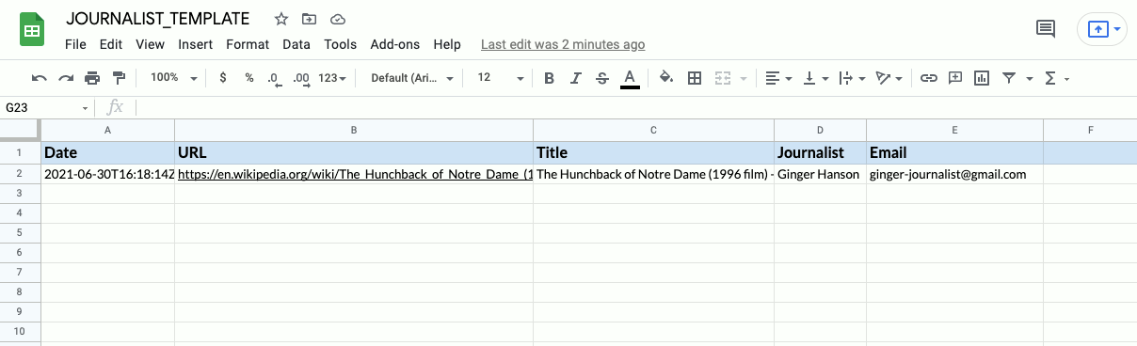
Task: Open the zoom 100% dropdown
Action: (173, 78)
